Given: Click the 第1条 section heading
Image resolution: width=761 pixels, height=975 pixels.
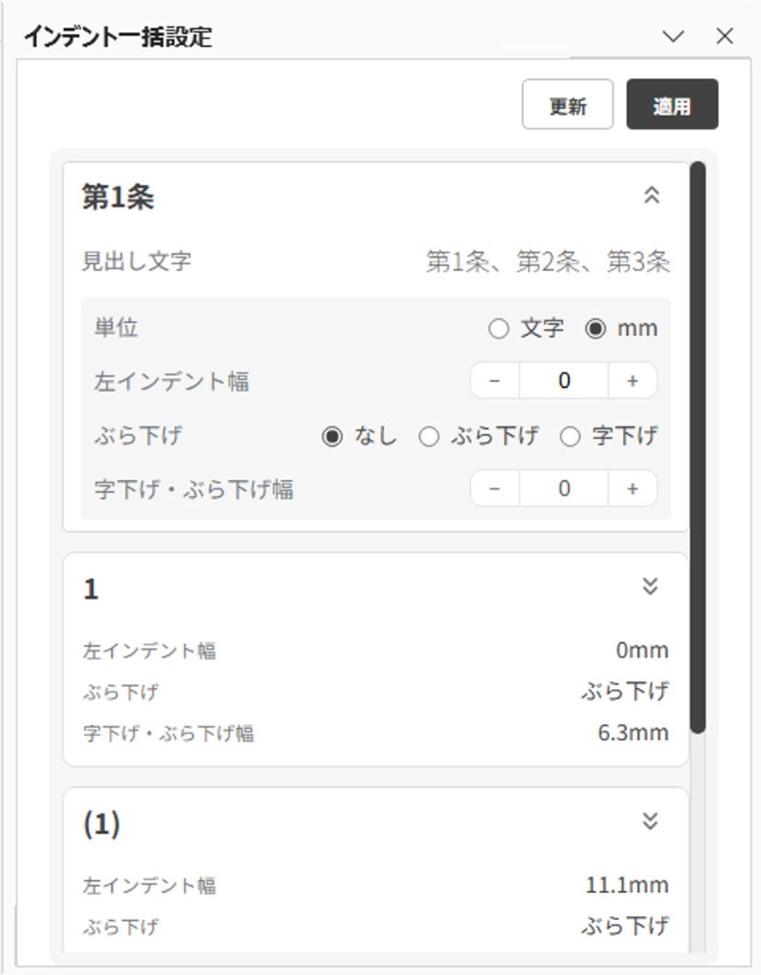Looking at the screenshot, I should pos(119,197).
